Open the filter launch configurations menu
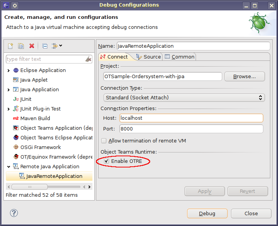278x226 pixels. click(x=57, y=46)
